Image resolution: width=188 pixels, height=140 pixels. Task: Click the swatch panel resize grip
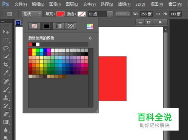click(96, 111)
